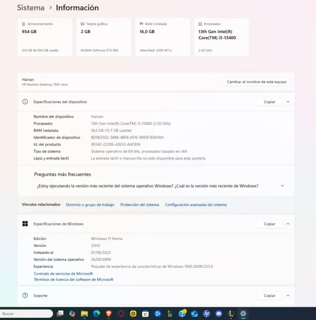Image resolution: width=316 pixels, height=320 pixels.
Task: Go back to Sistema in the breadcrumb
Action: coord(31,8)
